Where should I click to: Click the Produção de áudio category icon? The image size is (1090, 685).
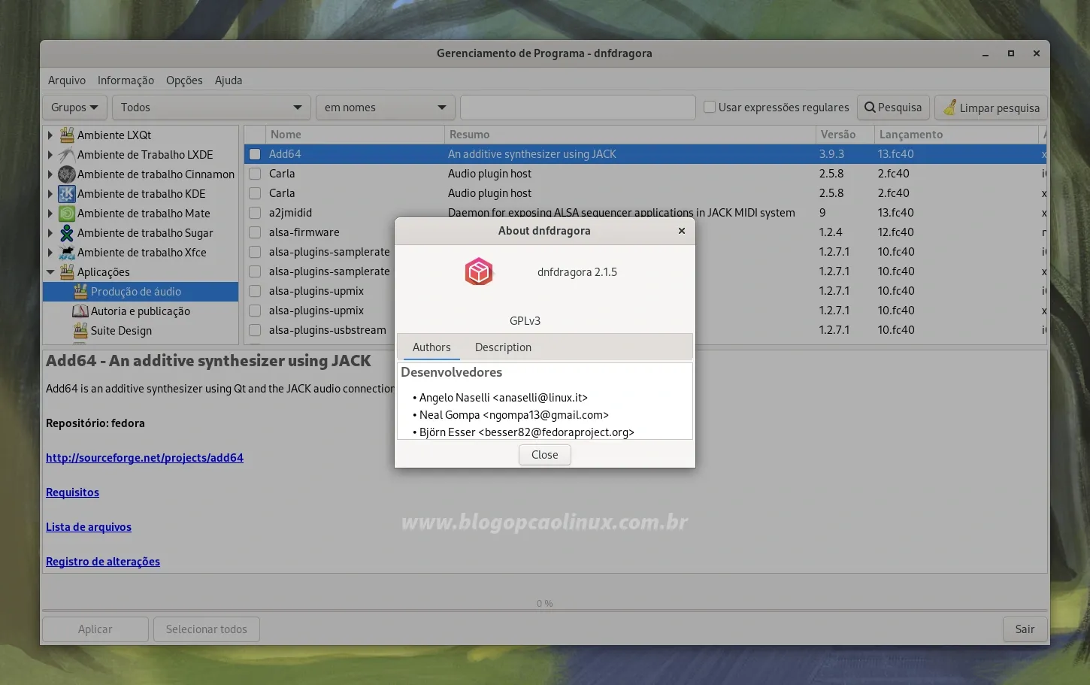pyautogui.click(x=80, y=291)
